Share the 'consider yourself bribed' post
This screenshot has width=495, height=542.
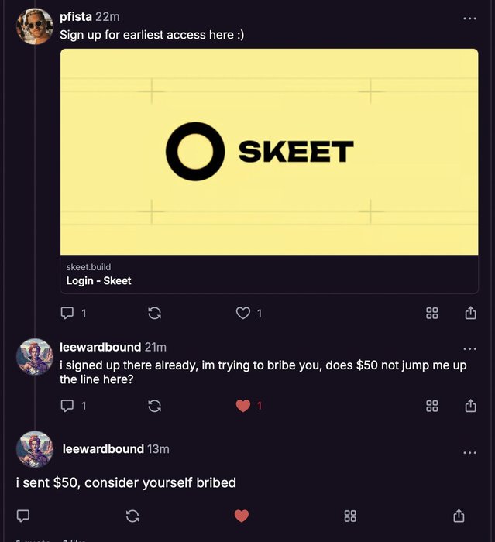459,516
